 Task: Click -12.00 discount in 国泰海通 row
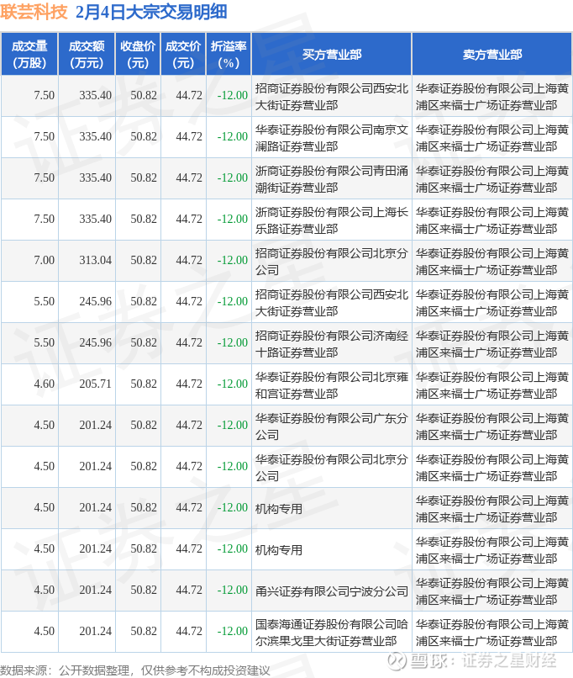click(x=233, y=631)
